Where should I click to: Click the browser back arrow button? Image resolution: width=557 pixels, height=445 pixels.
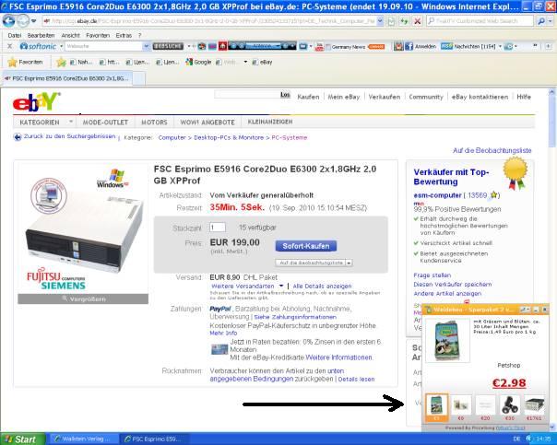coord(8,21)
